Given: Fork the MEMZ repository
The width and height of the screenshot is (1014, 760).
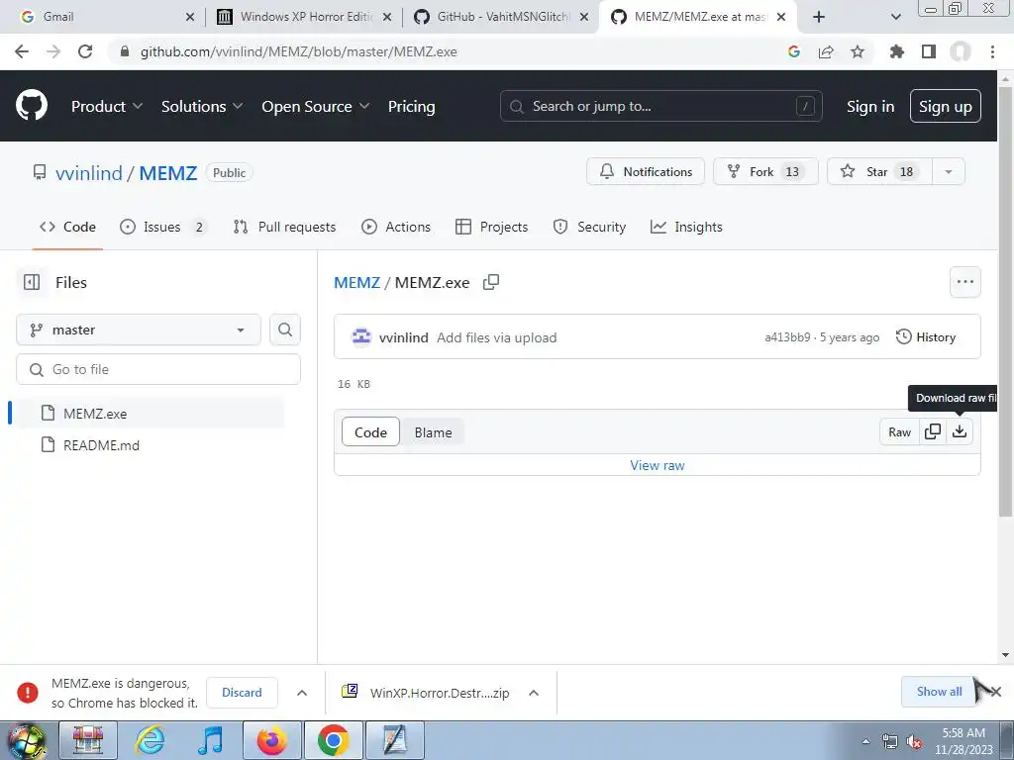Looking at the screenshot, I should [765, 172].
